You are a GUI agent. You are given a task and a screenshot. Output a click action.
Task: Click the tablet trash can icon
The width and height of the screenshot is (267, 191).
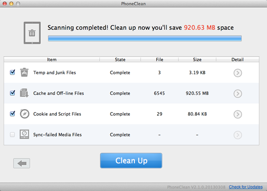coord(32,33)
